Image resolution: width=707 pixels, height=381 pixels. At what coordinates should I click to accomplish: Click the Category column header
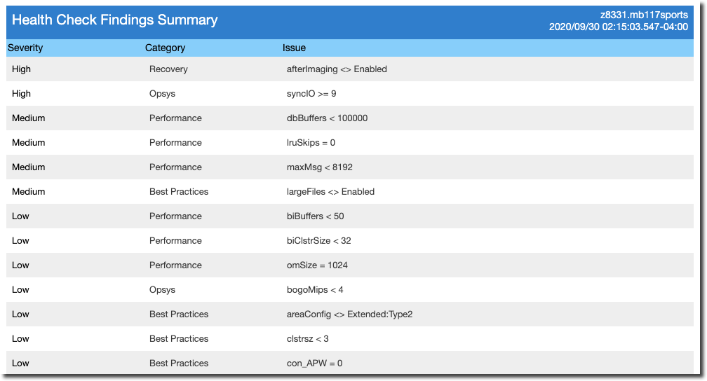pos(165,48)
